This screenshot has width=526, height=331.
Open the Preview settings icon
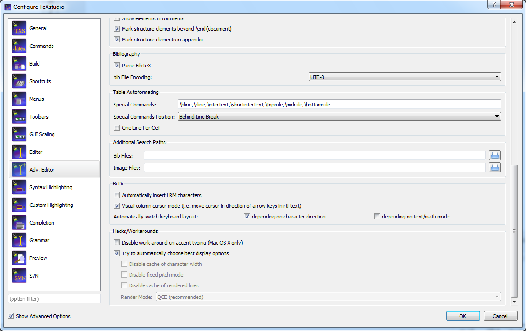click(x=19, y=258)
